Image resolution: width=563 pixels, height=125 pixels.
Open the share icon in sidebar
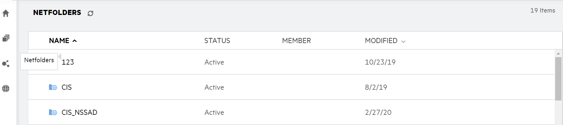tap(6, 64)
